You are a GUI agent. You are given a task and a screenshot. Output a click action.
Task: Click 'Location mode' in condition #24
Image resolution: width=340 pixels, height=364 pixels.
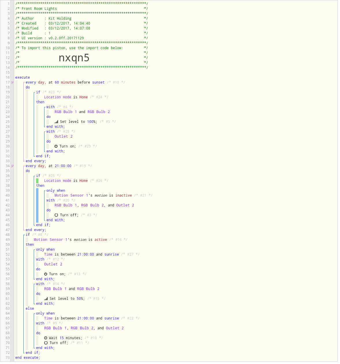(58, 97)
